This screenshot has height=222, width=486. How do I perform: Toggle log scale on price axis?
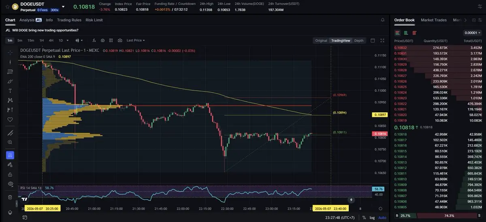point(372,218)
